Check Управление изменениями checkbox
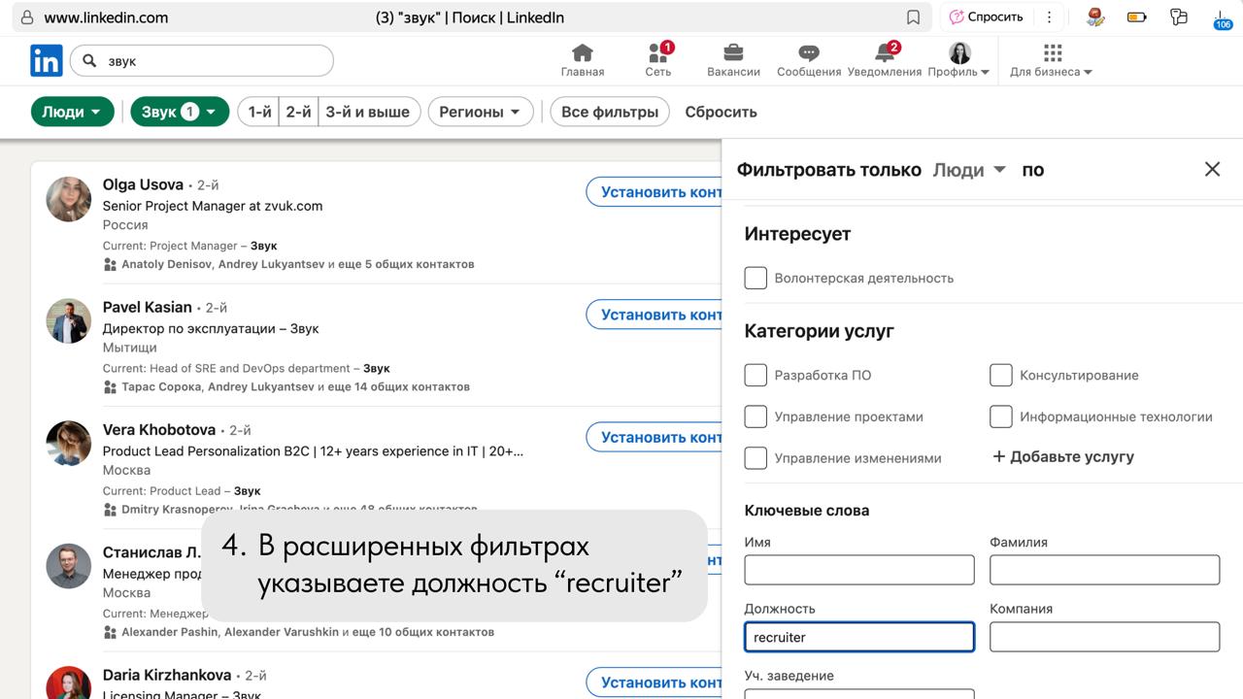The image size is (1243, 699). (x=756, y=457)
